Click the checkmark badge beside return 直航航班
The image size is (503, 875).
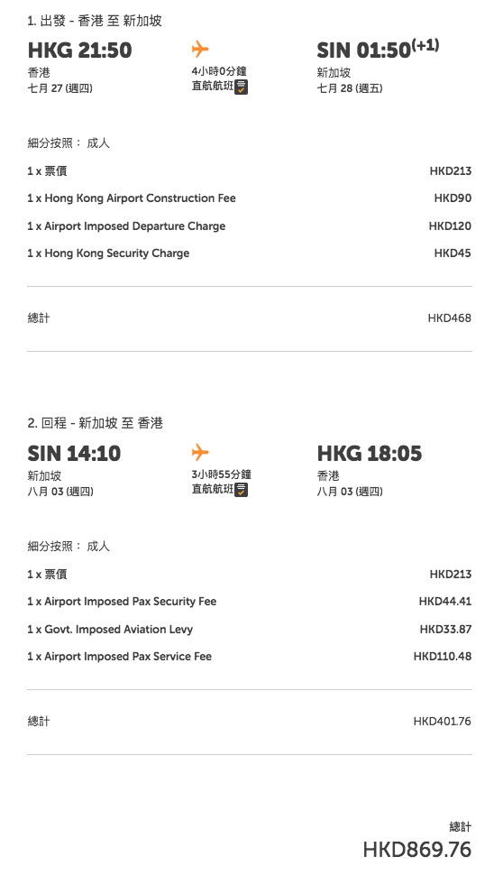(241, 490)
